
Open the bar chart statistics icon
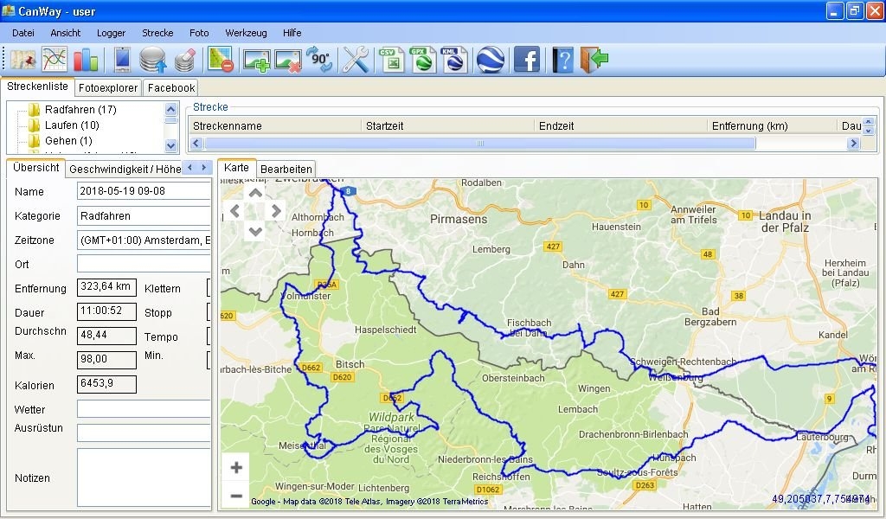click(86, 60)
